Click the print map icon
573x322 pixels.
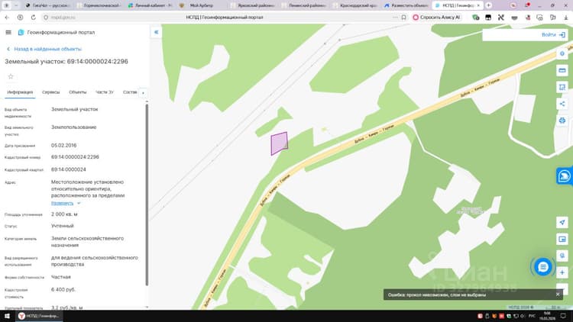coord(562,121)
